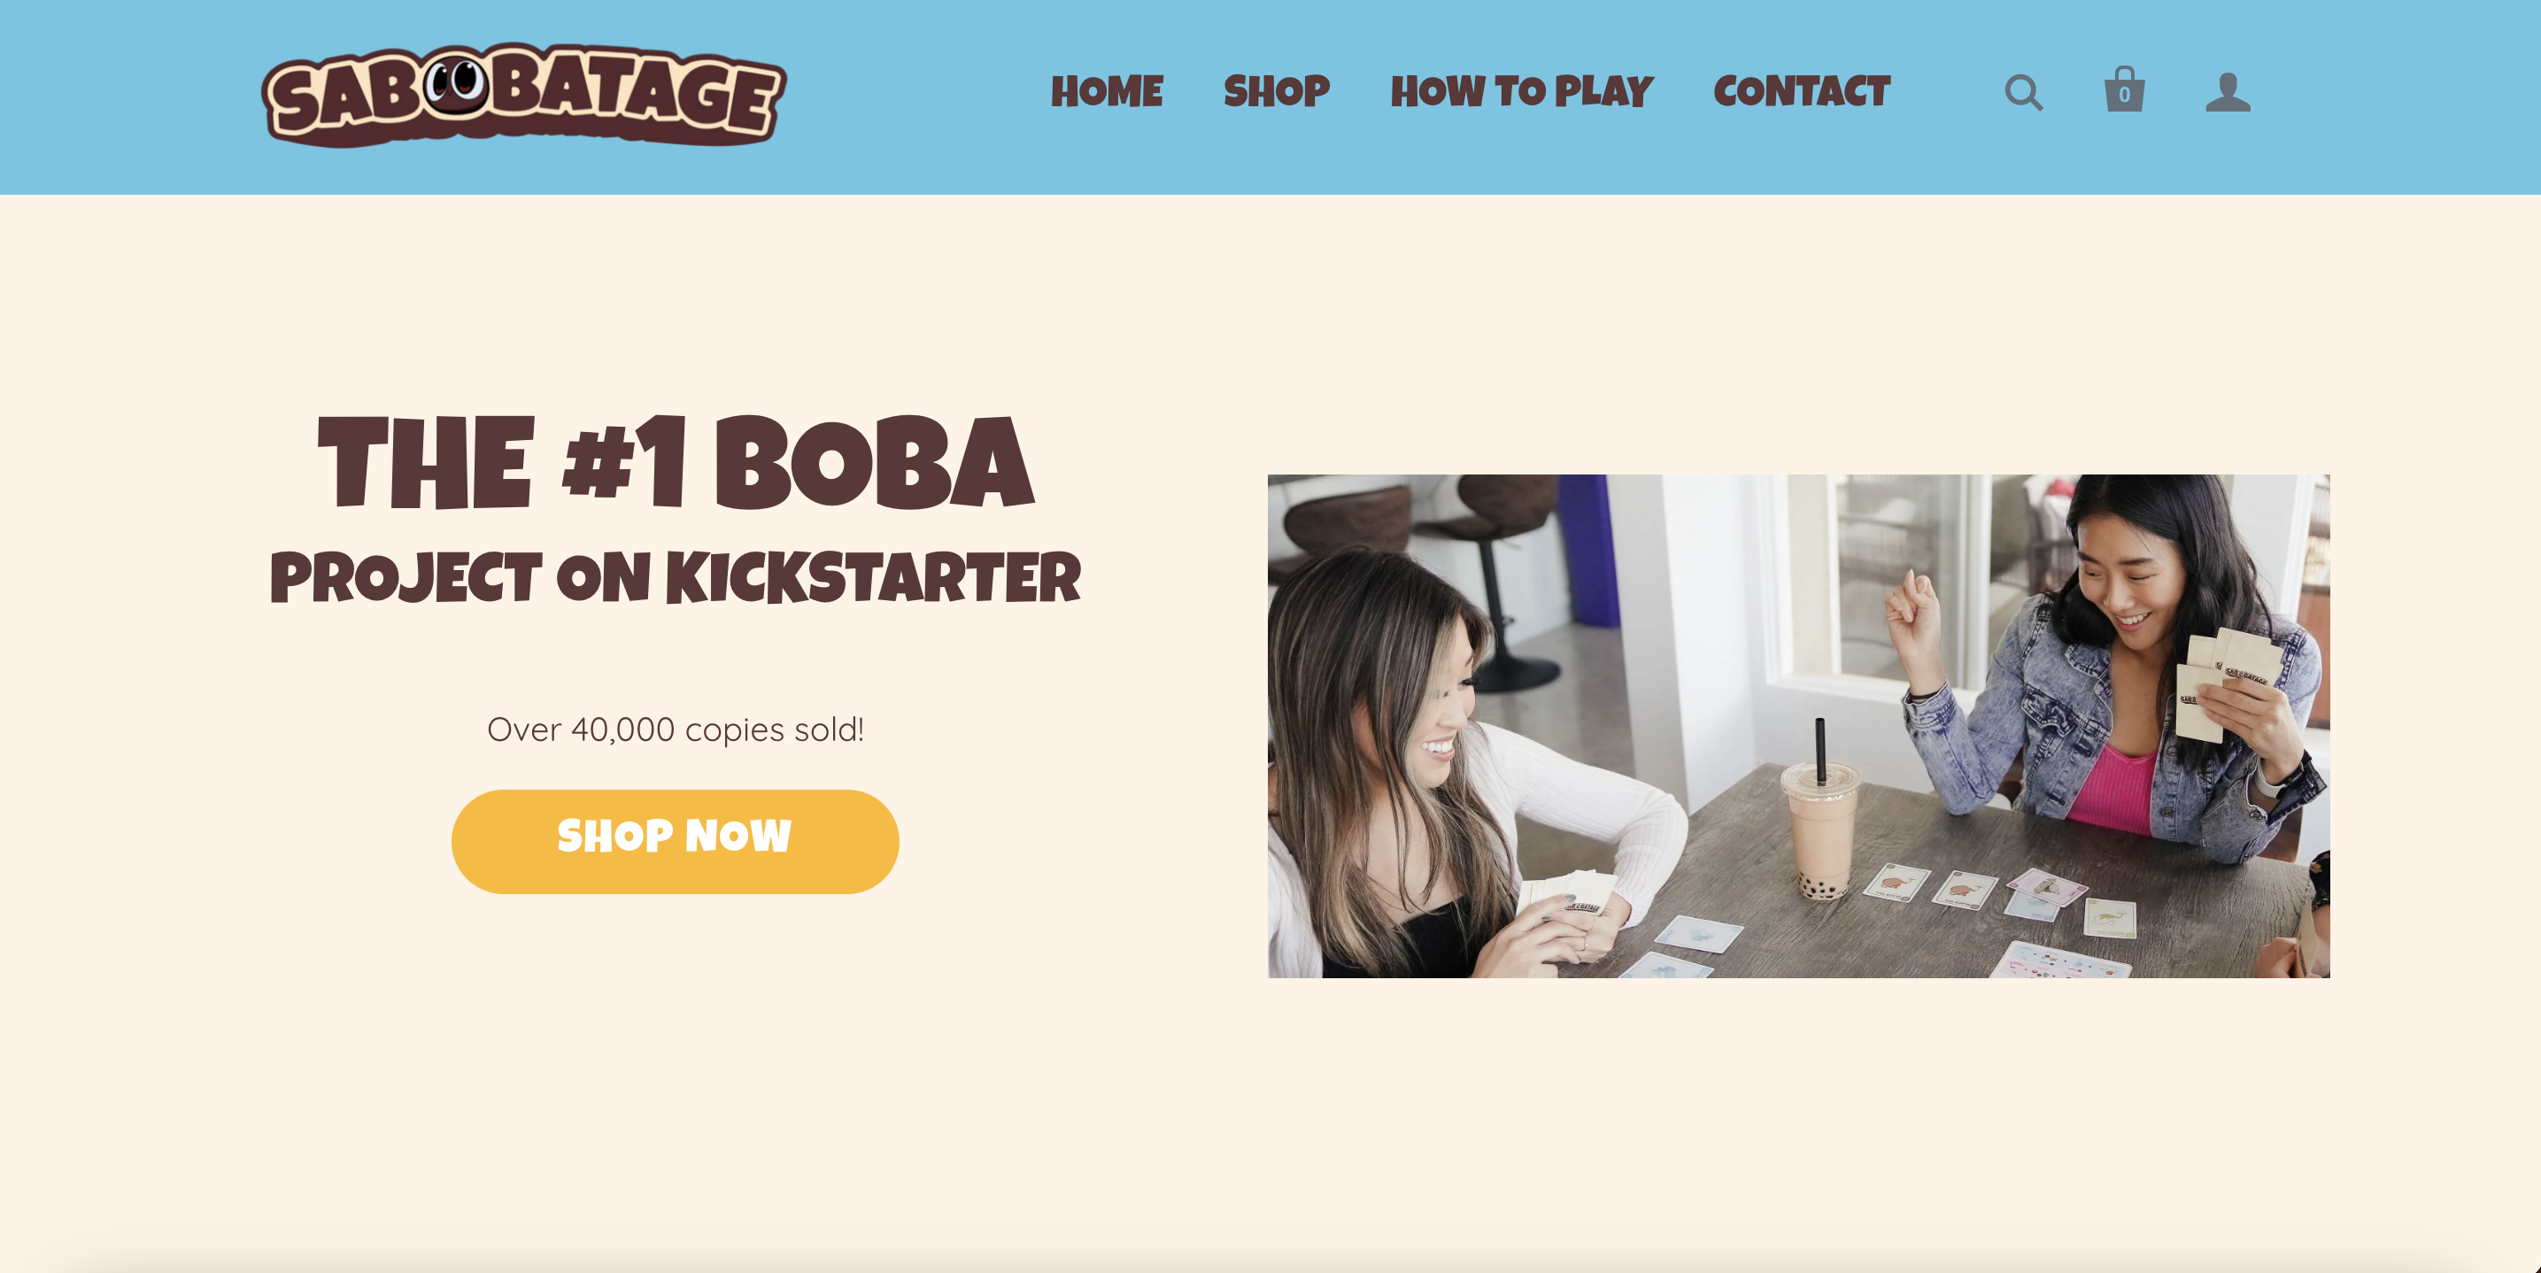Click the Project on Kickstarter subheading

click(676, 578)
